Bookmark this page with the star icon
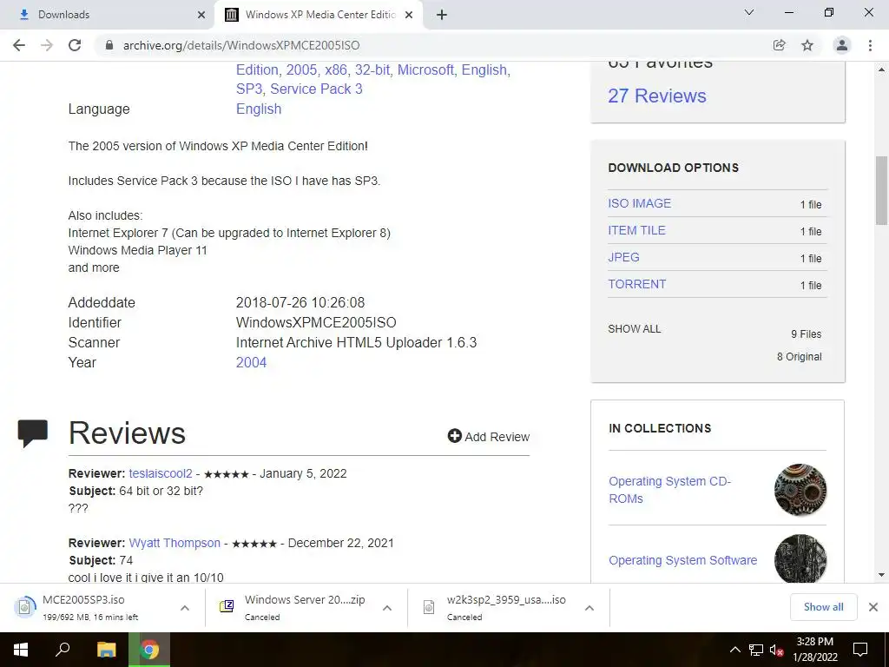Image resolution: width=889 pixels, height=667 pixels. click(x=807, y=45)
